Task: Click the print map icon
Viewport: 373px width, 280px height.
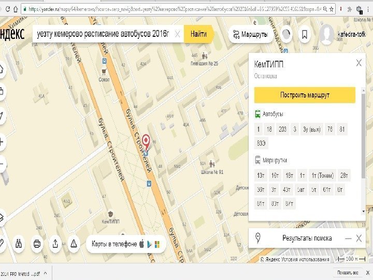Action: pyautogui.click(x=37, y=244)
